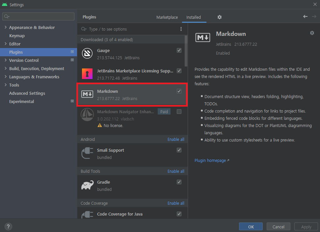Click the Apply button
The height and width of the screenshot is (232, 320).
click(306, 227)
